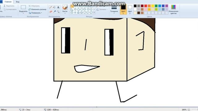Click the Копировать copy button
This screenshot has height=111, width=198.
[x=10, y=10]
